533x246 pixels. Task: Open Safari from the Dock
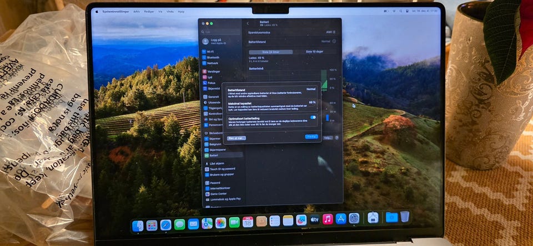[x=165, y=225]
